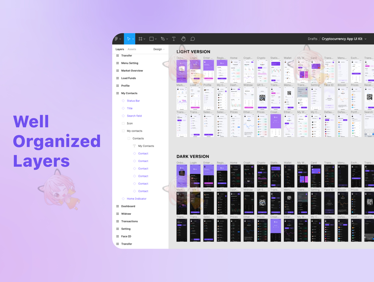The height and width of the screenshot is (282, 374).
Task: Click frame icon beside Transactions layer
Action: click(x=117, y=221)
